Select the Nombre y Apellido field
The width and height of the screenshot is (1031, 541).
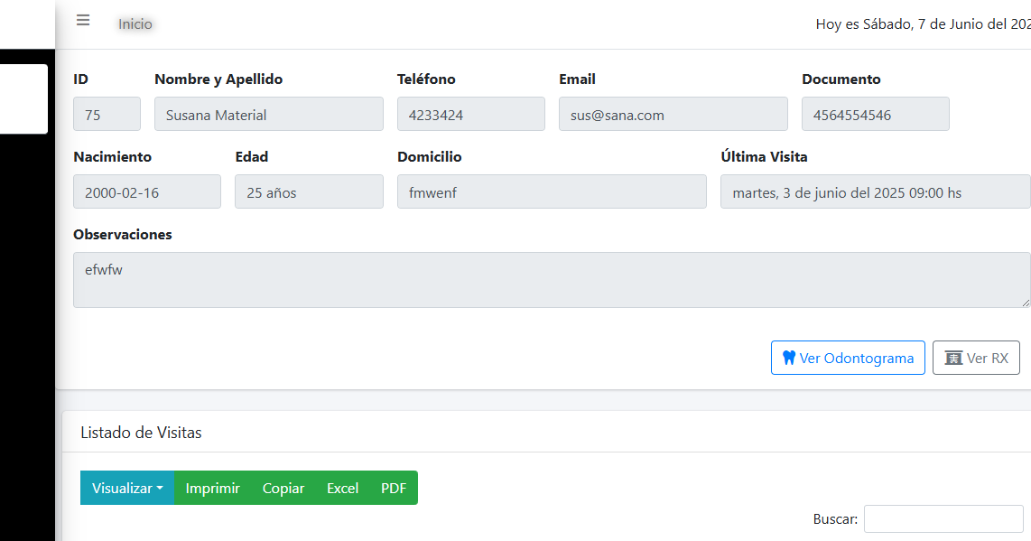(x=269, y=115)
